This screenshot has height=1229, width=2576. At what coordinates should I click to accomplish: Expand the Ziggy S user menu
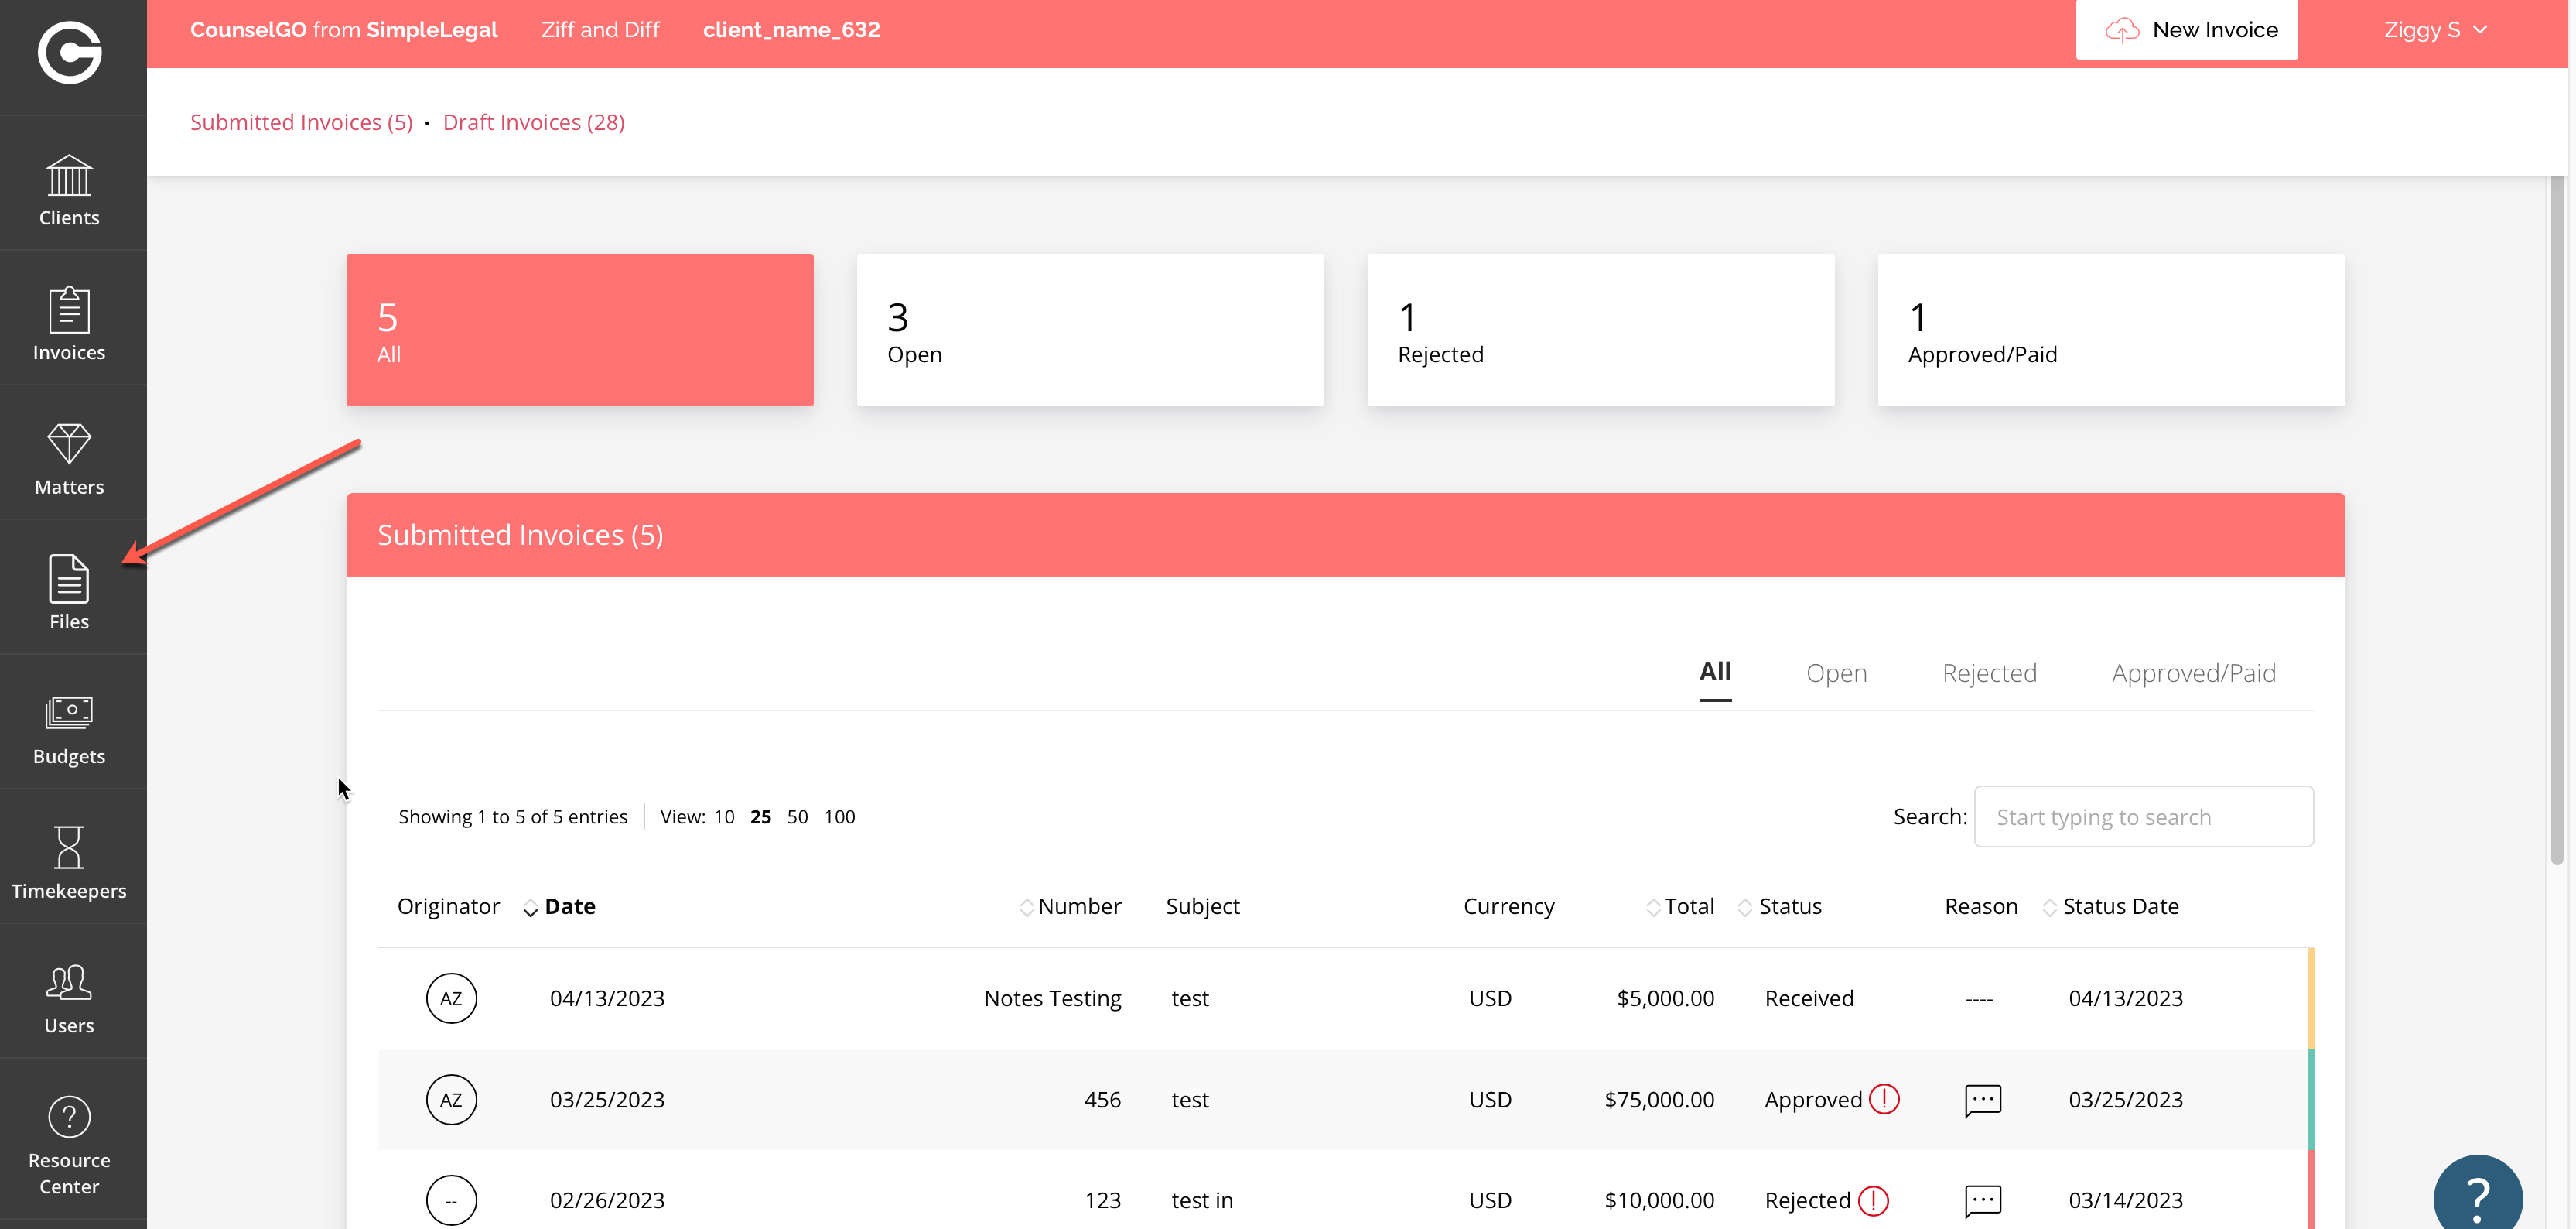(x=2434, y=30)
